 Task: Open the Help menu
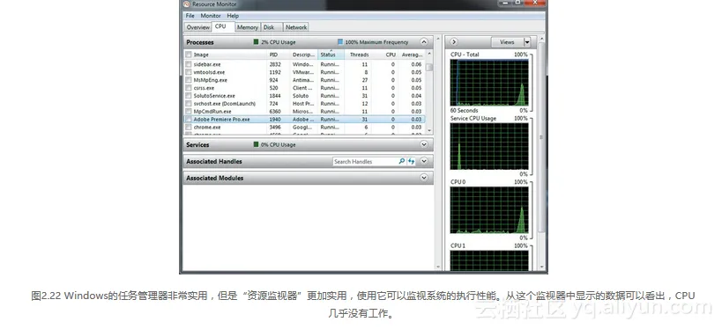tap(233, 16)
